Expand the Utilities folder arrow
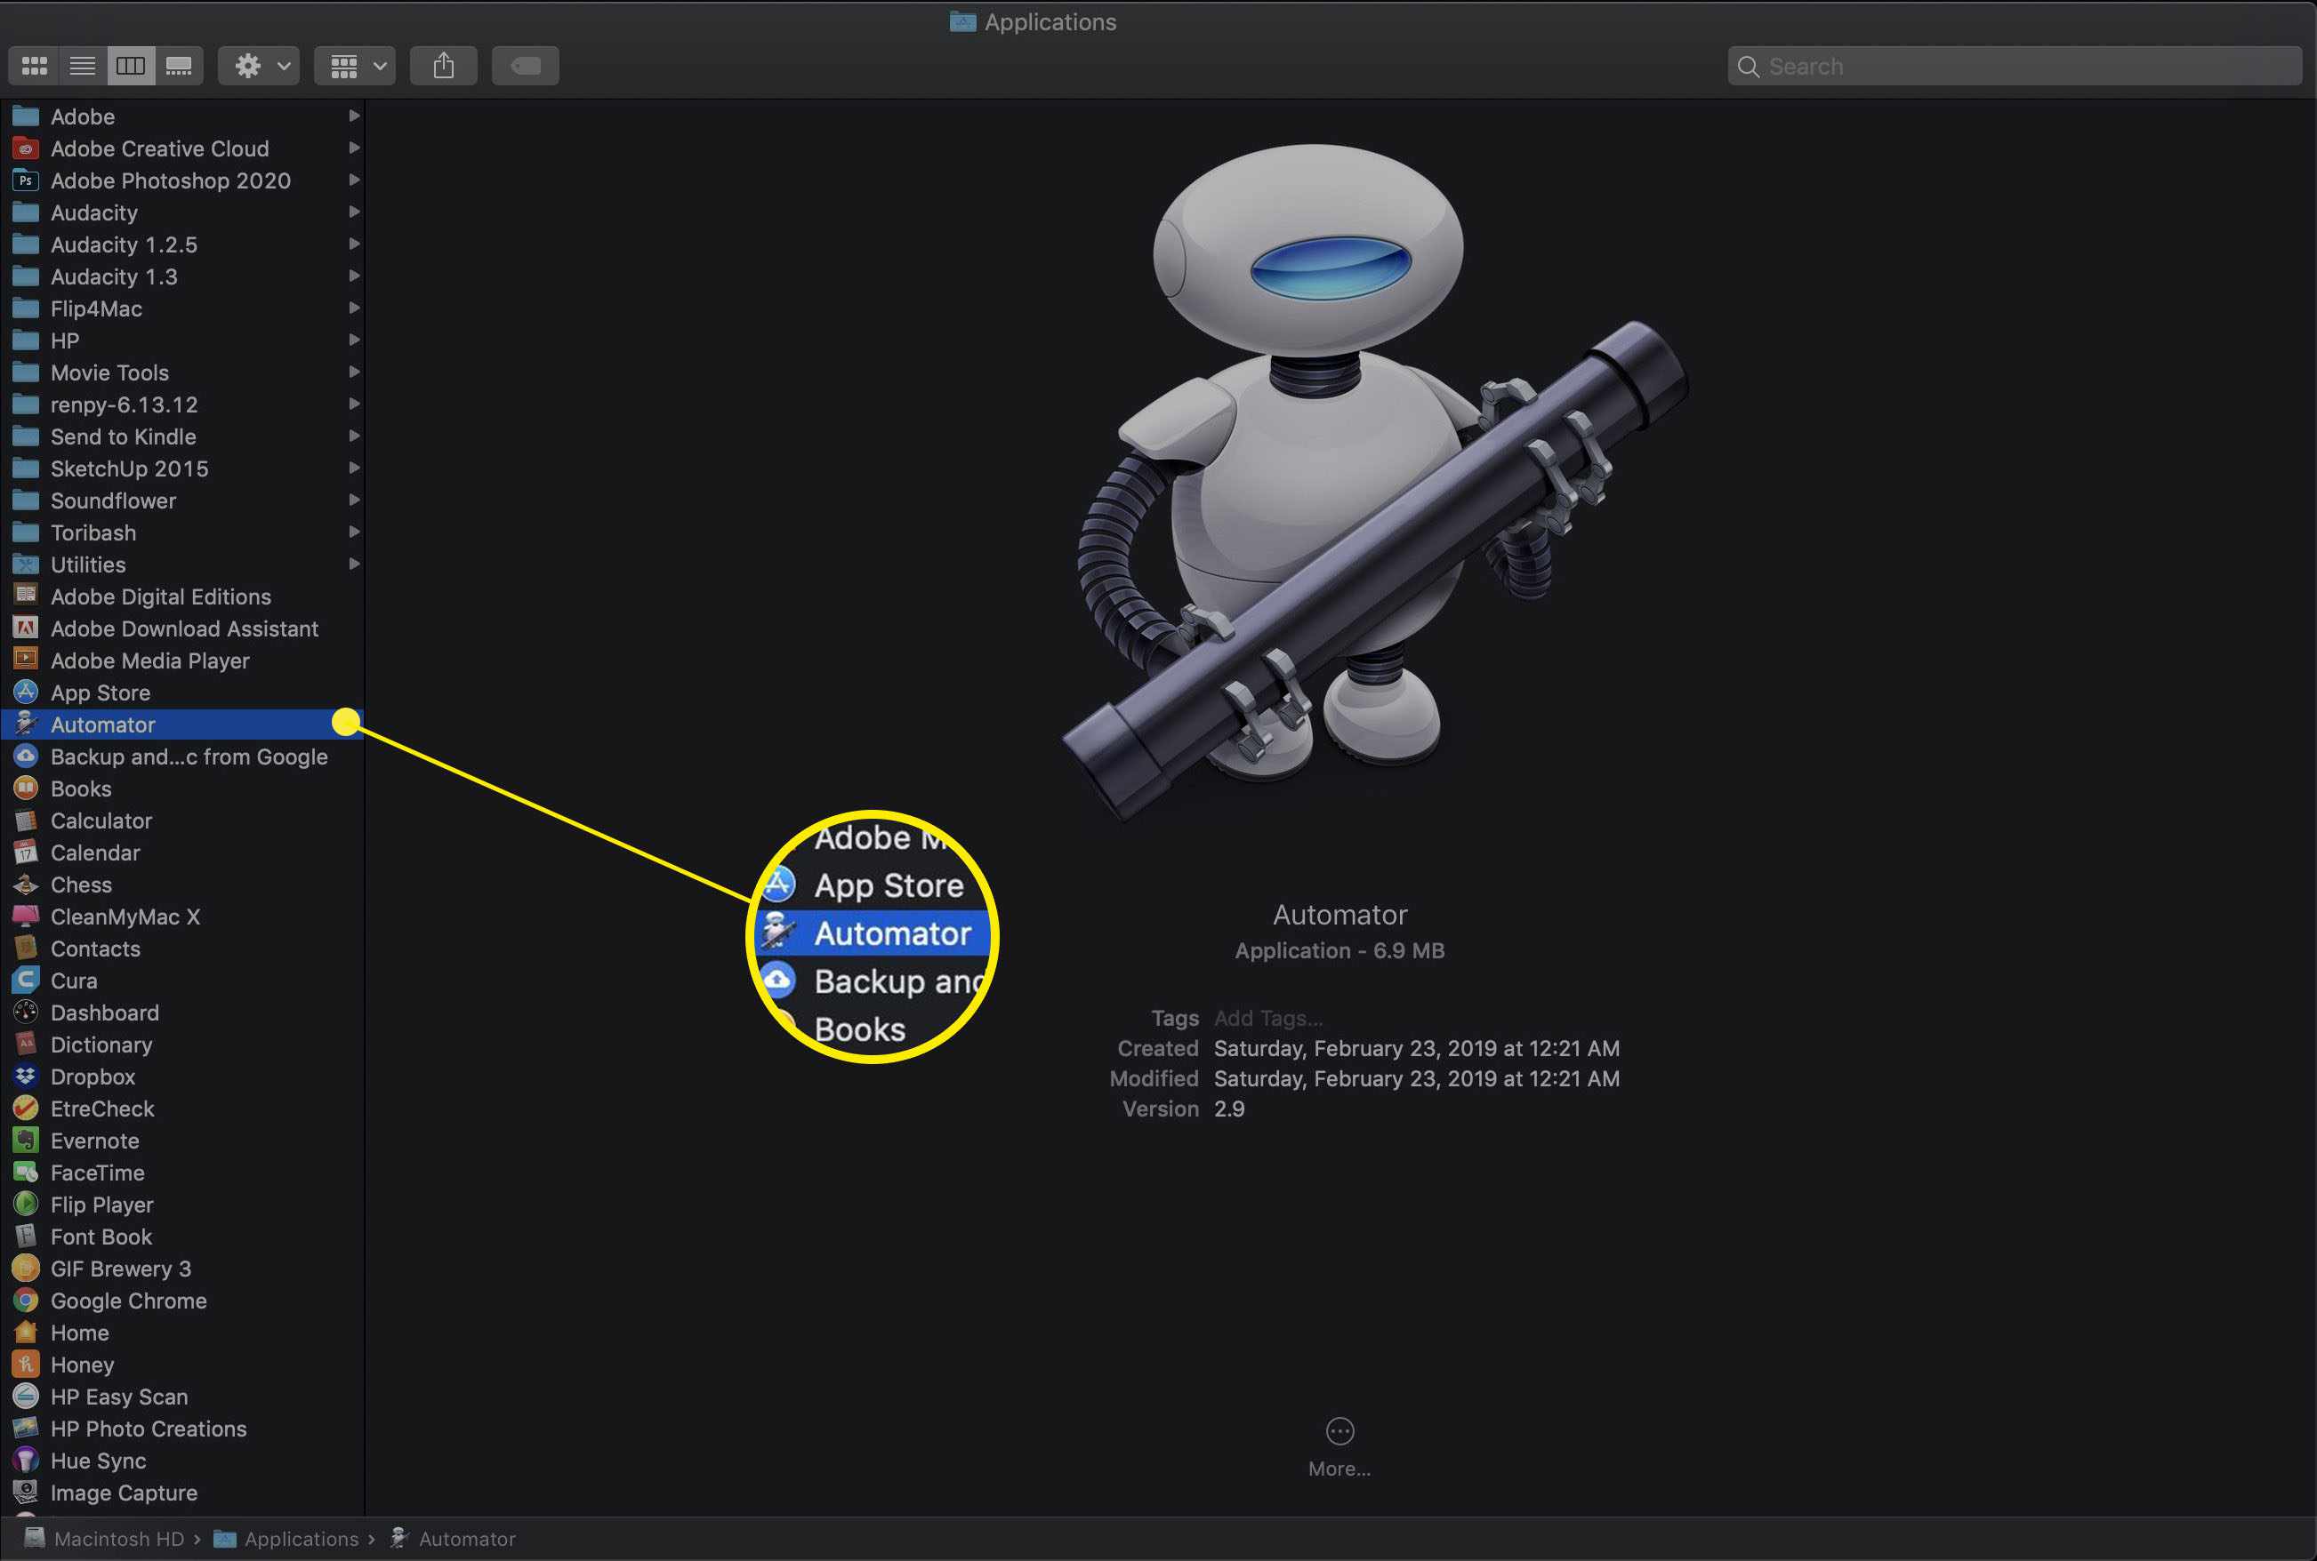This screenshot has height=1561, width=2317. click(x=354, y=564)
